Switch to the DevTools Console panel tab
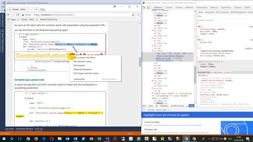 pos(169,7)
